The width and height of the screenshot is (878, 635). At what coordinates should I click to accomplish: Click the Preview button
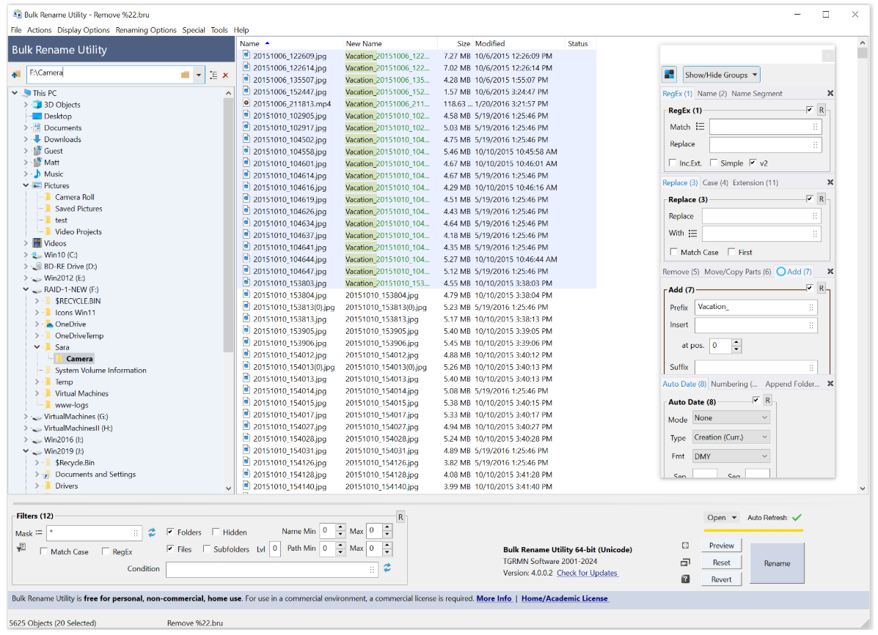(x=721, y=546)
